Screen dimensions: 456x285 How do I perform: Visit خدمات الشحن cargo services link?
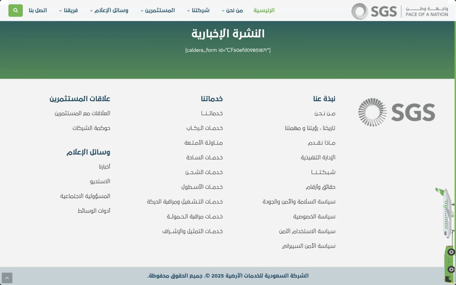tap(204, 172)
